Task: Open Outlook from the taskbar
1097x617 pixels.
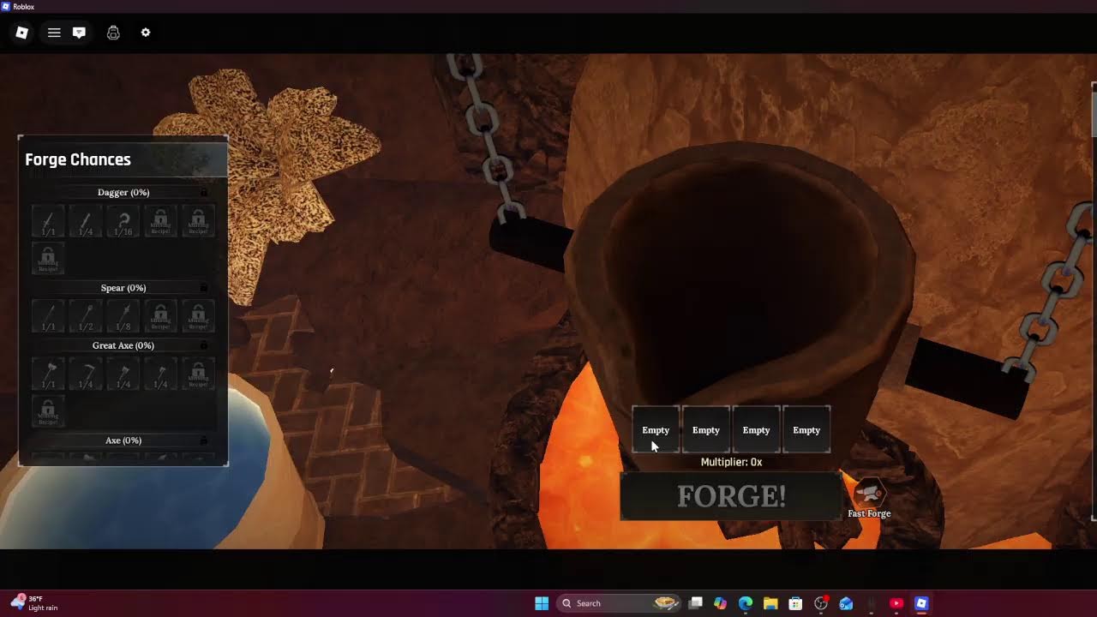Action: coord(846,603)
